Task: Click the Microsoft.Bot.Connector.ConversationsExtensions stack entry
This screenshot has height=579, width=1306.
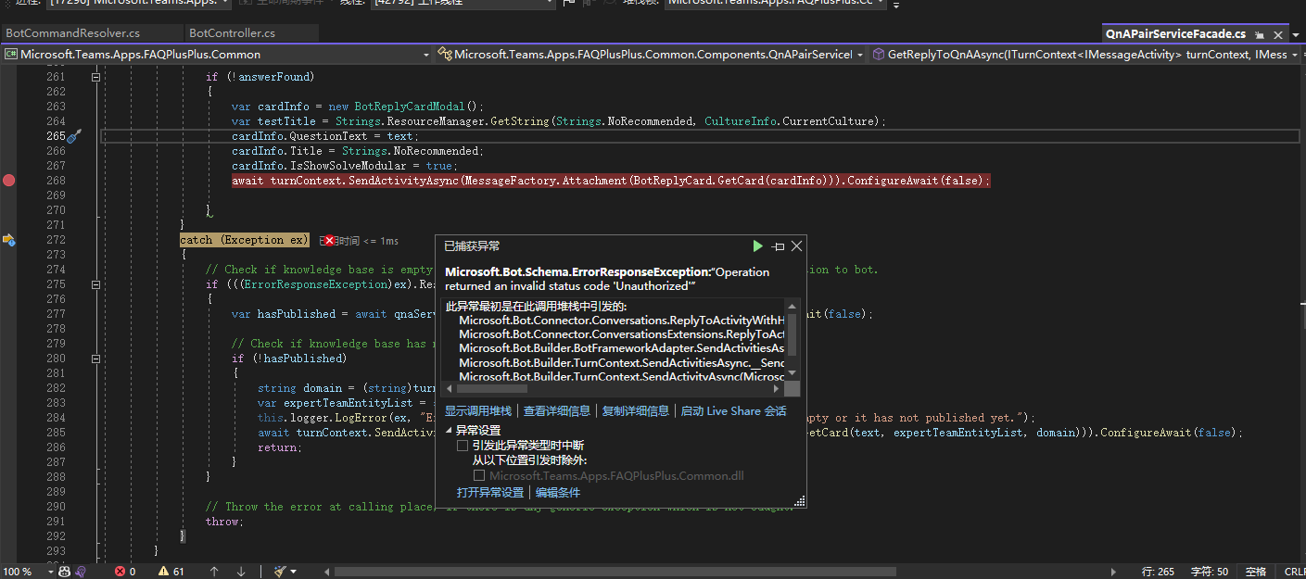Action: pyautogui.click(x=621, y=334)
